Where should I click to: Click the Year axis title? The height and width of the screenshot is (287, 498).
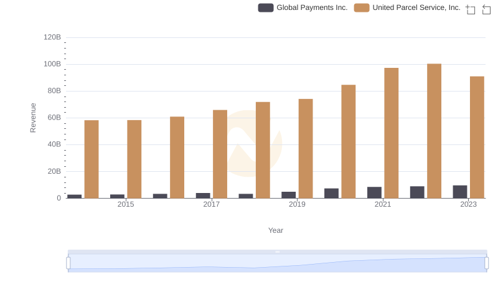(276, 230)
